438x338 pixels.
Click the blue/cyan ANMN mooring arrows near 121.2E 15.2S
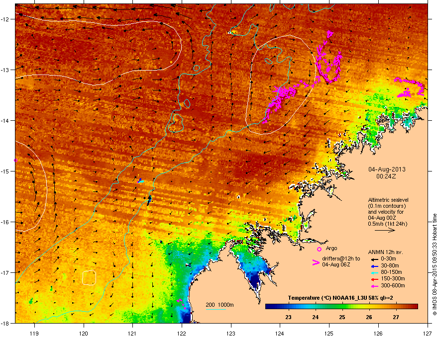coord(140,181)
